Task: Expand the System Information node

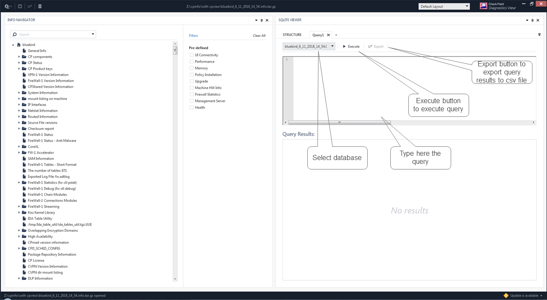Action: click(x=19, y=93)
